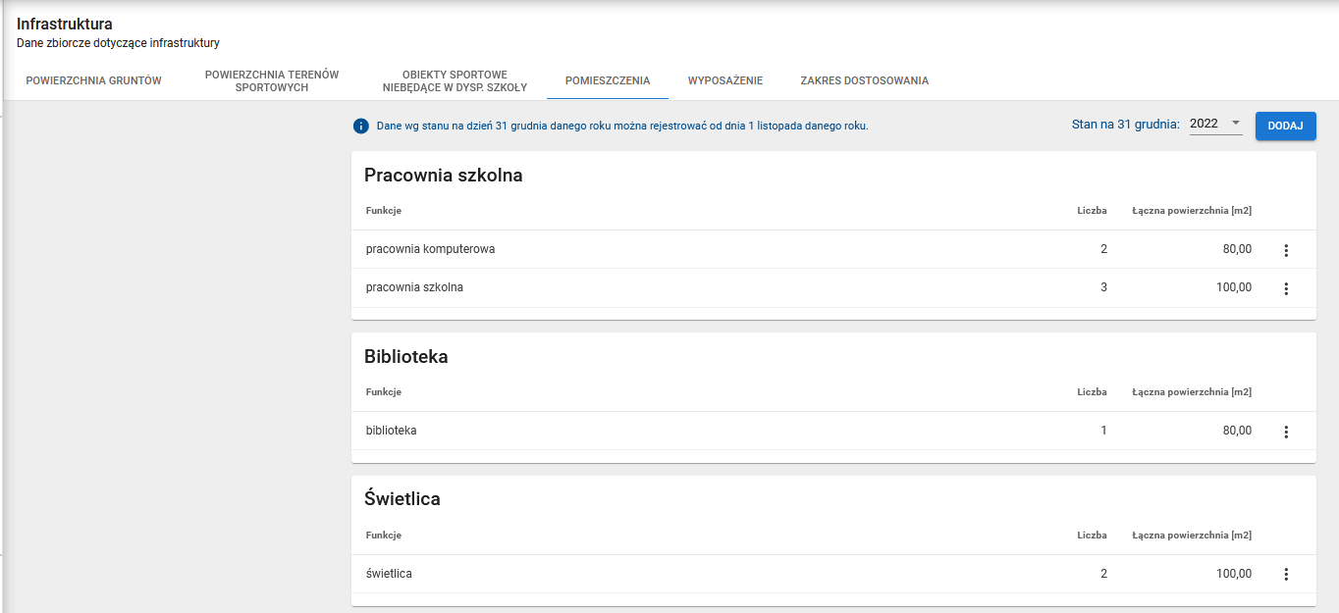Click the blue info icon

point(361,126)
